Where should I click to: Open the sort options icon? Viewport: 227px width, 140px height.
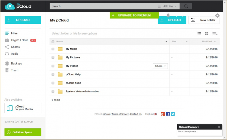[x=215, y=34]
